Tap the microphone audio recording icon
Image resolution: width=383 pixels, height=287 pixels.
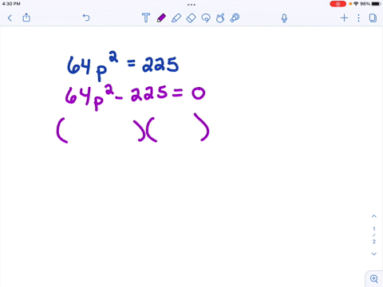[284, 18]
